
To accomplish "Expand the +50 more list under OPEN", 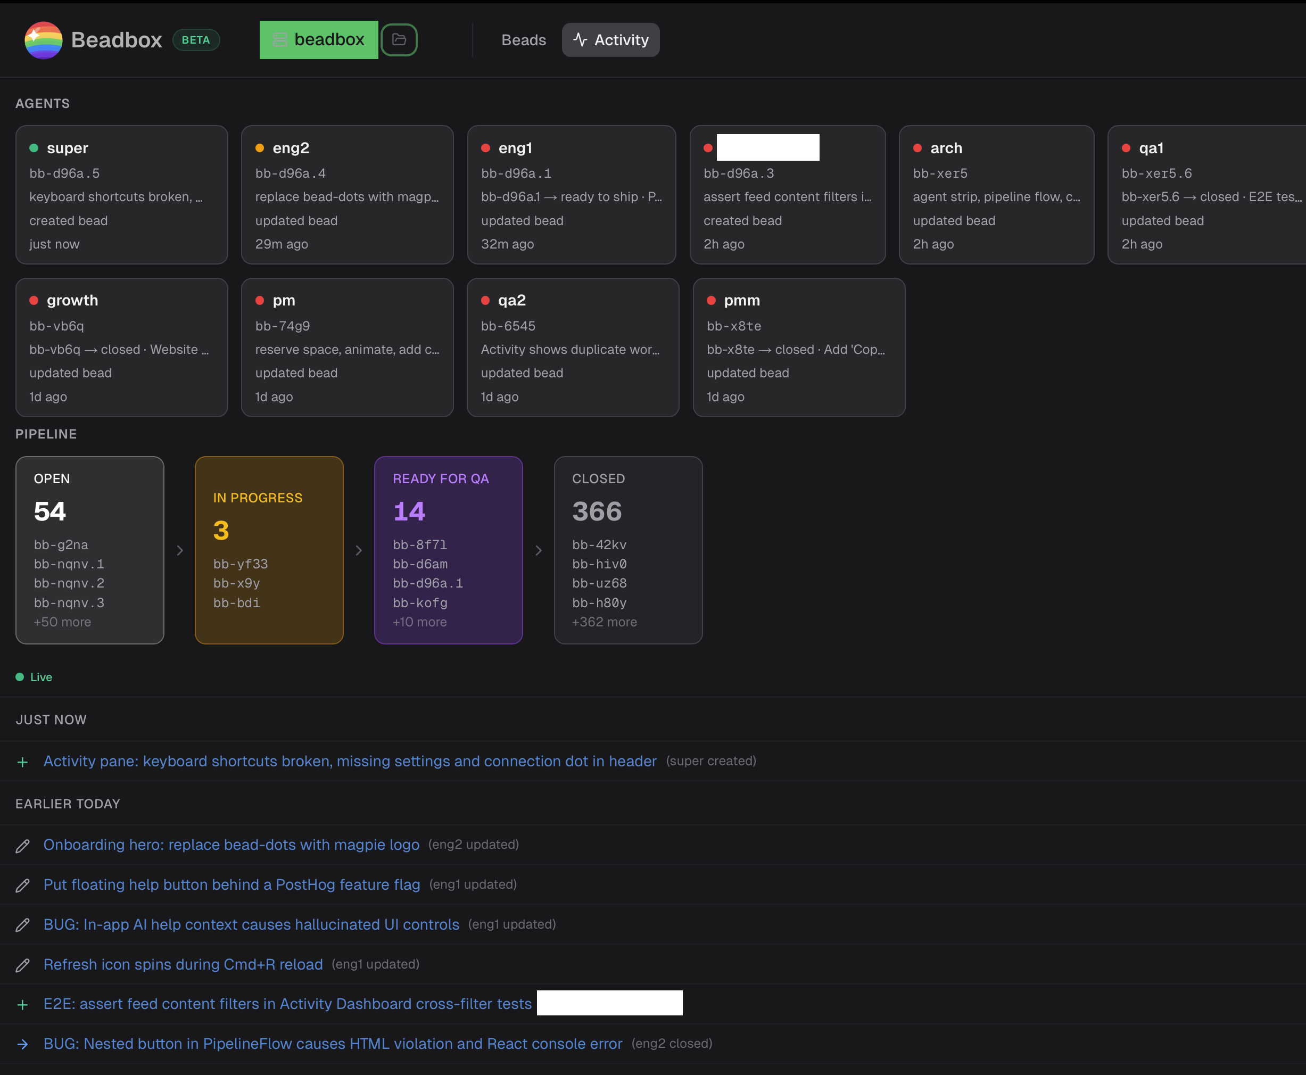I will [63, 622].
